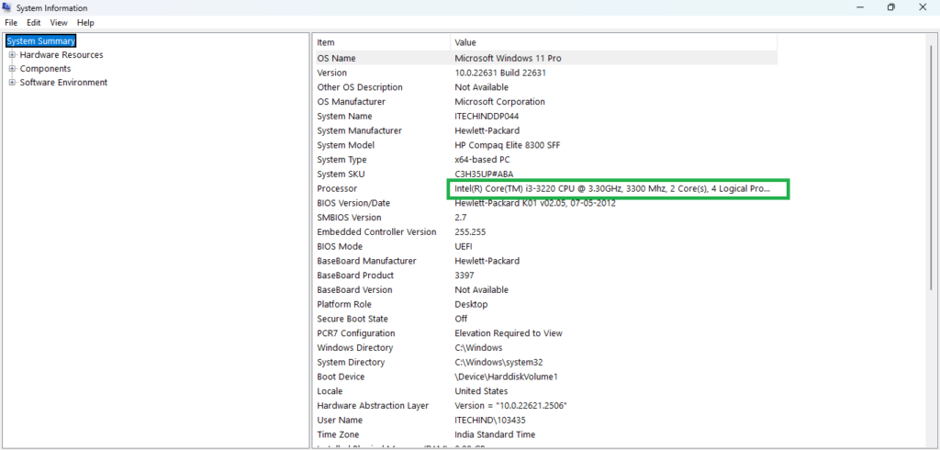Select the System Name row
The height and width of the screenshot is (450, 940).
[546, 116]
